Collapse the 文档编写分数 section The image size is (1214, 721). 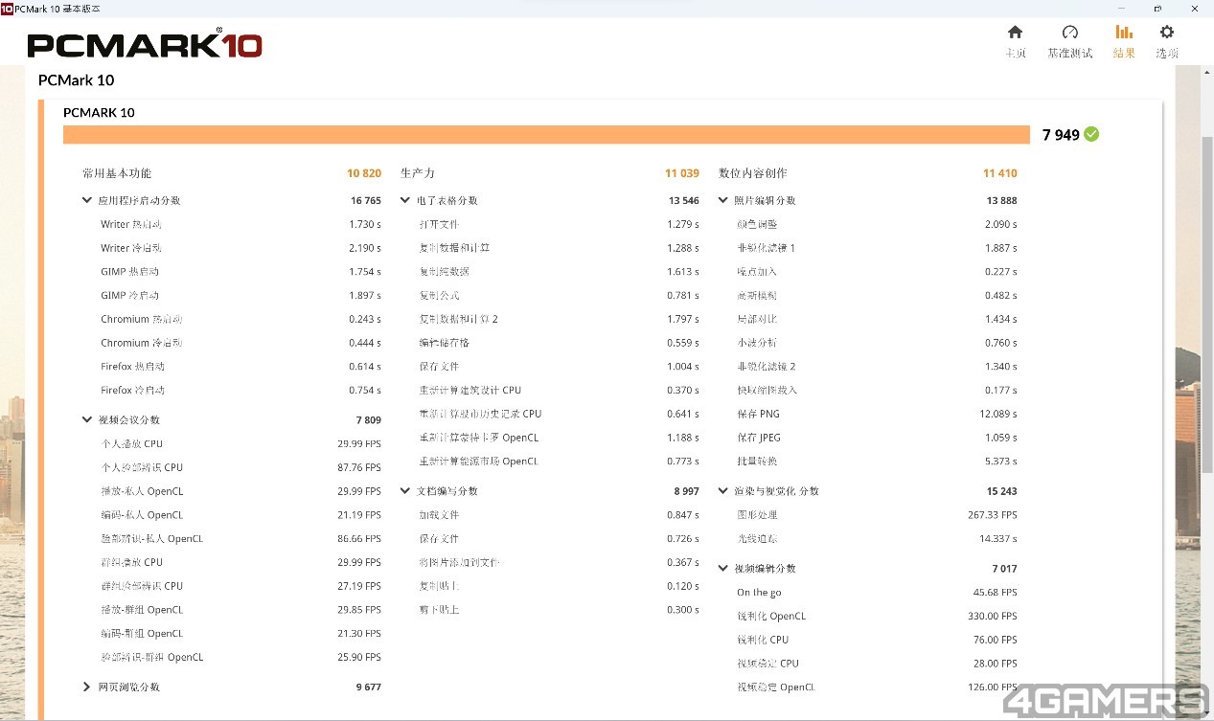tap(405, 491)
